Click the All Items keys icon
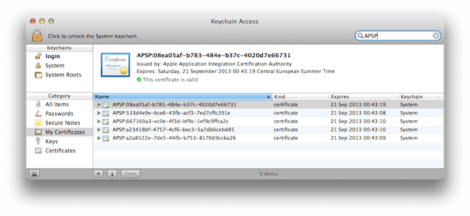The height and width of the screenshot is (216, 470). pyautogui.click(x=38, y=104)
